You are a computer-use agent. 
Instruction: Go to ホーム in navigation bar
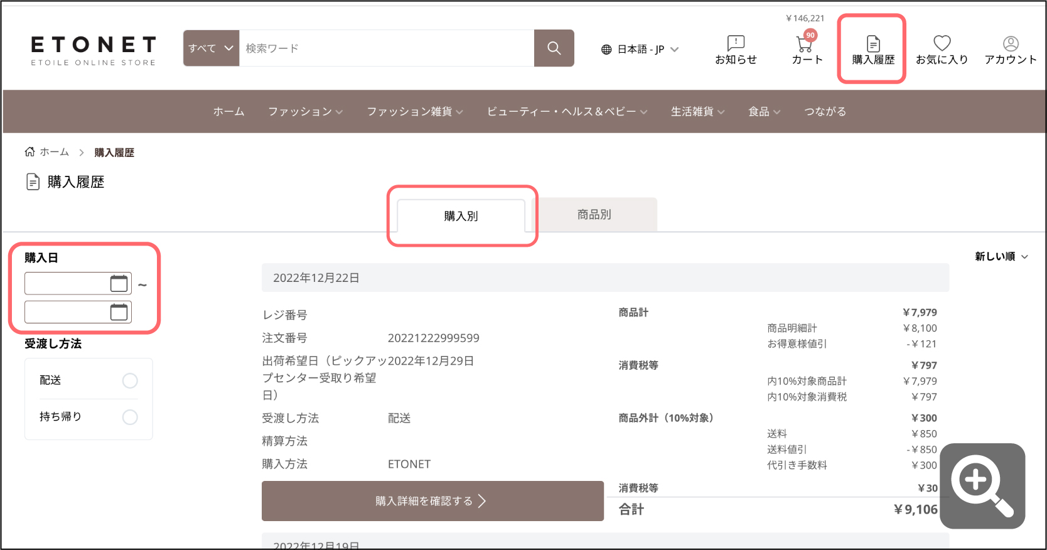click(x=228, y=111)
